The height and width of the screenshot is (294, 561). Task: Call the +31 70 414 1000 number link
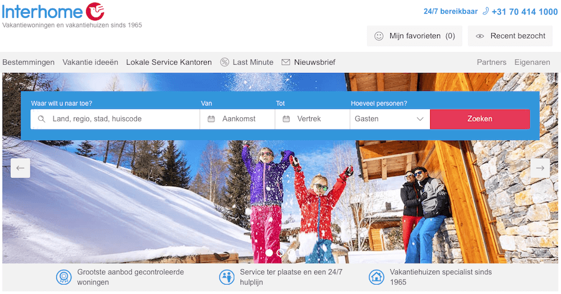(524, 12)
